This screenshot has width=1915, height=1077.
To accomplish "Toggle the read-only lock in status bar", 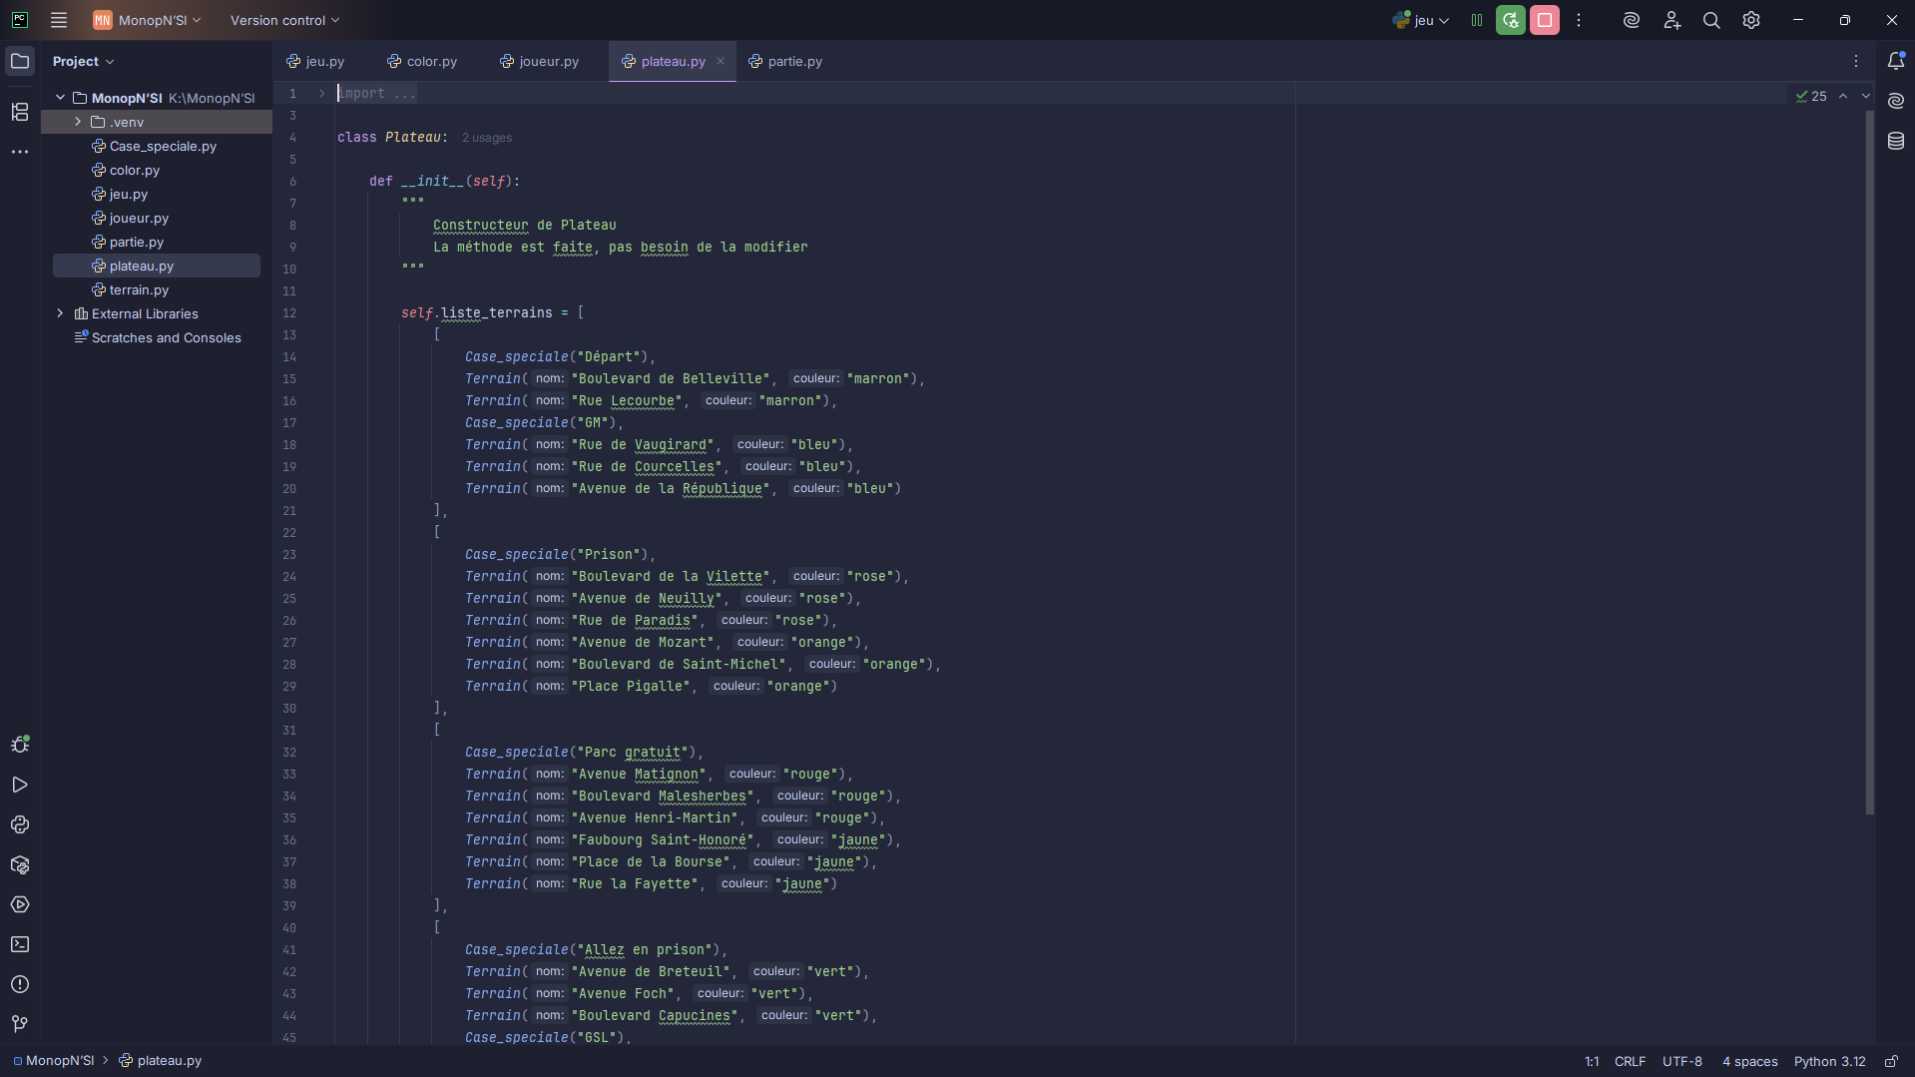I will pyautogui.click(x=1891, y=1061).
